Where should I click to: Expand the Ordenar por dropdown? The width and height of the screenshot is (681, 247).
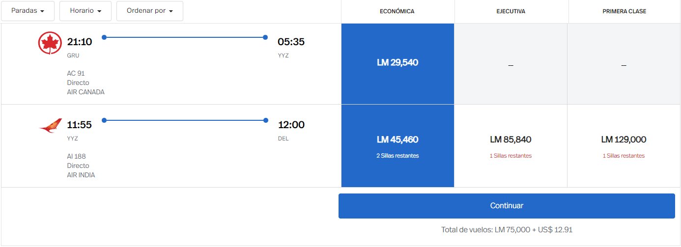(150, 11)
